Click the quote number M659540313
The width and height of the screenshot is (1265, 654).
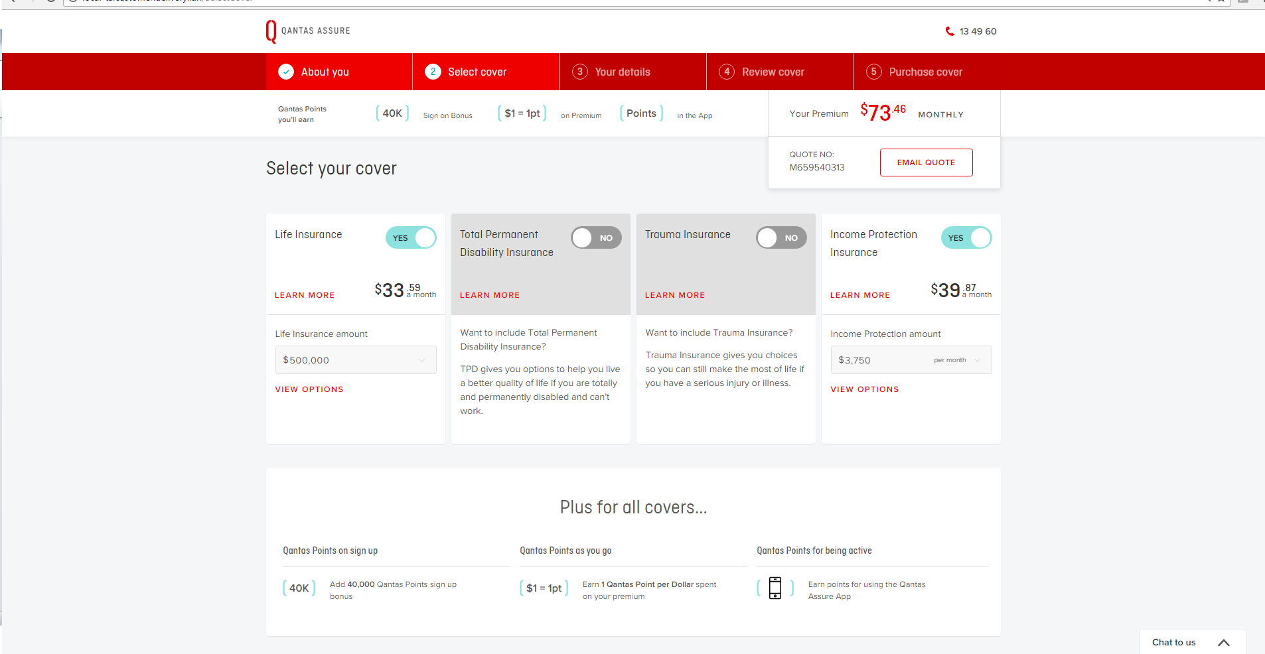coord(817,167)
